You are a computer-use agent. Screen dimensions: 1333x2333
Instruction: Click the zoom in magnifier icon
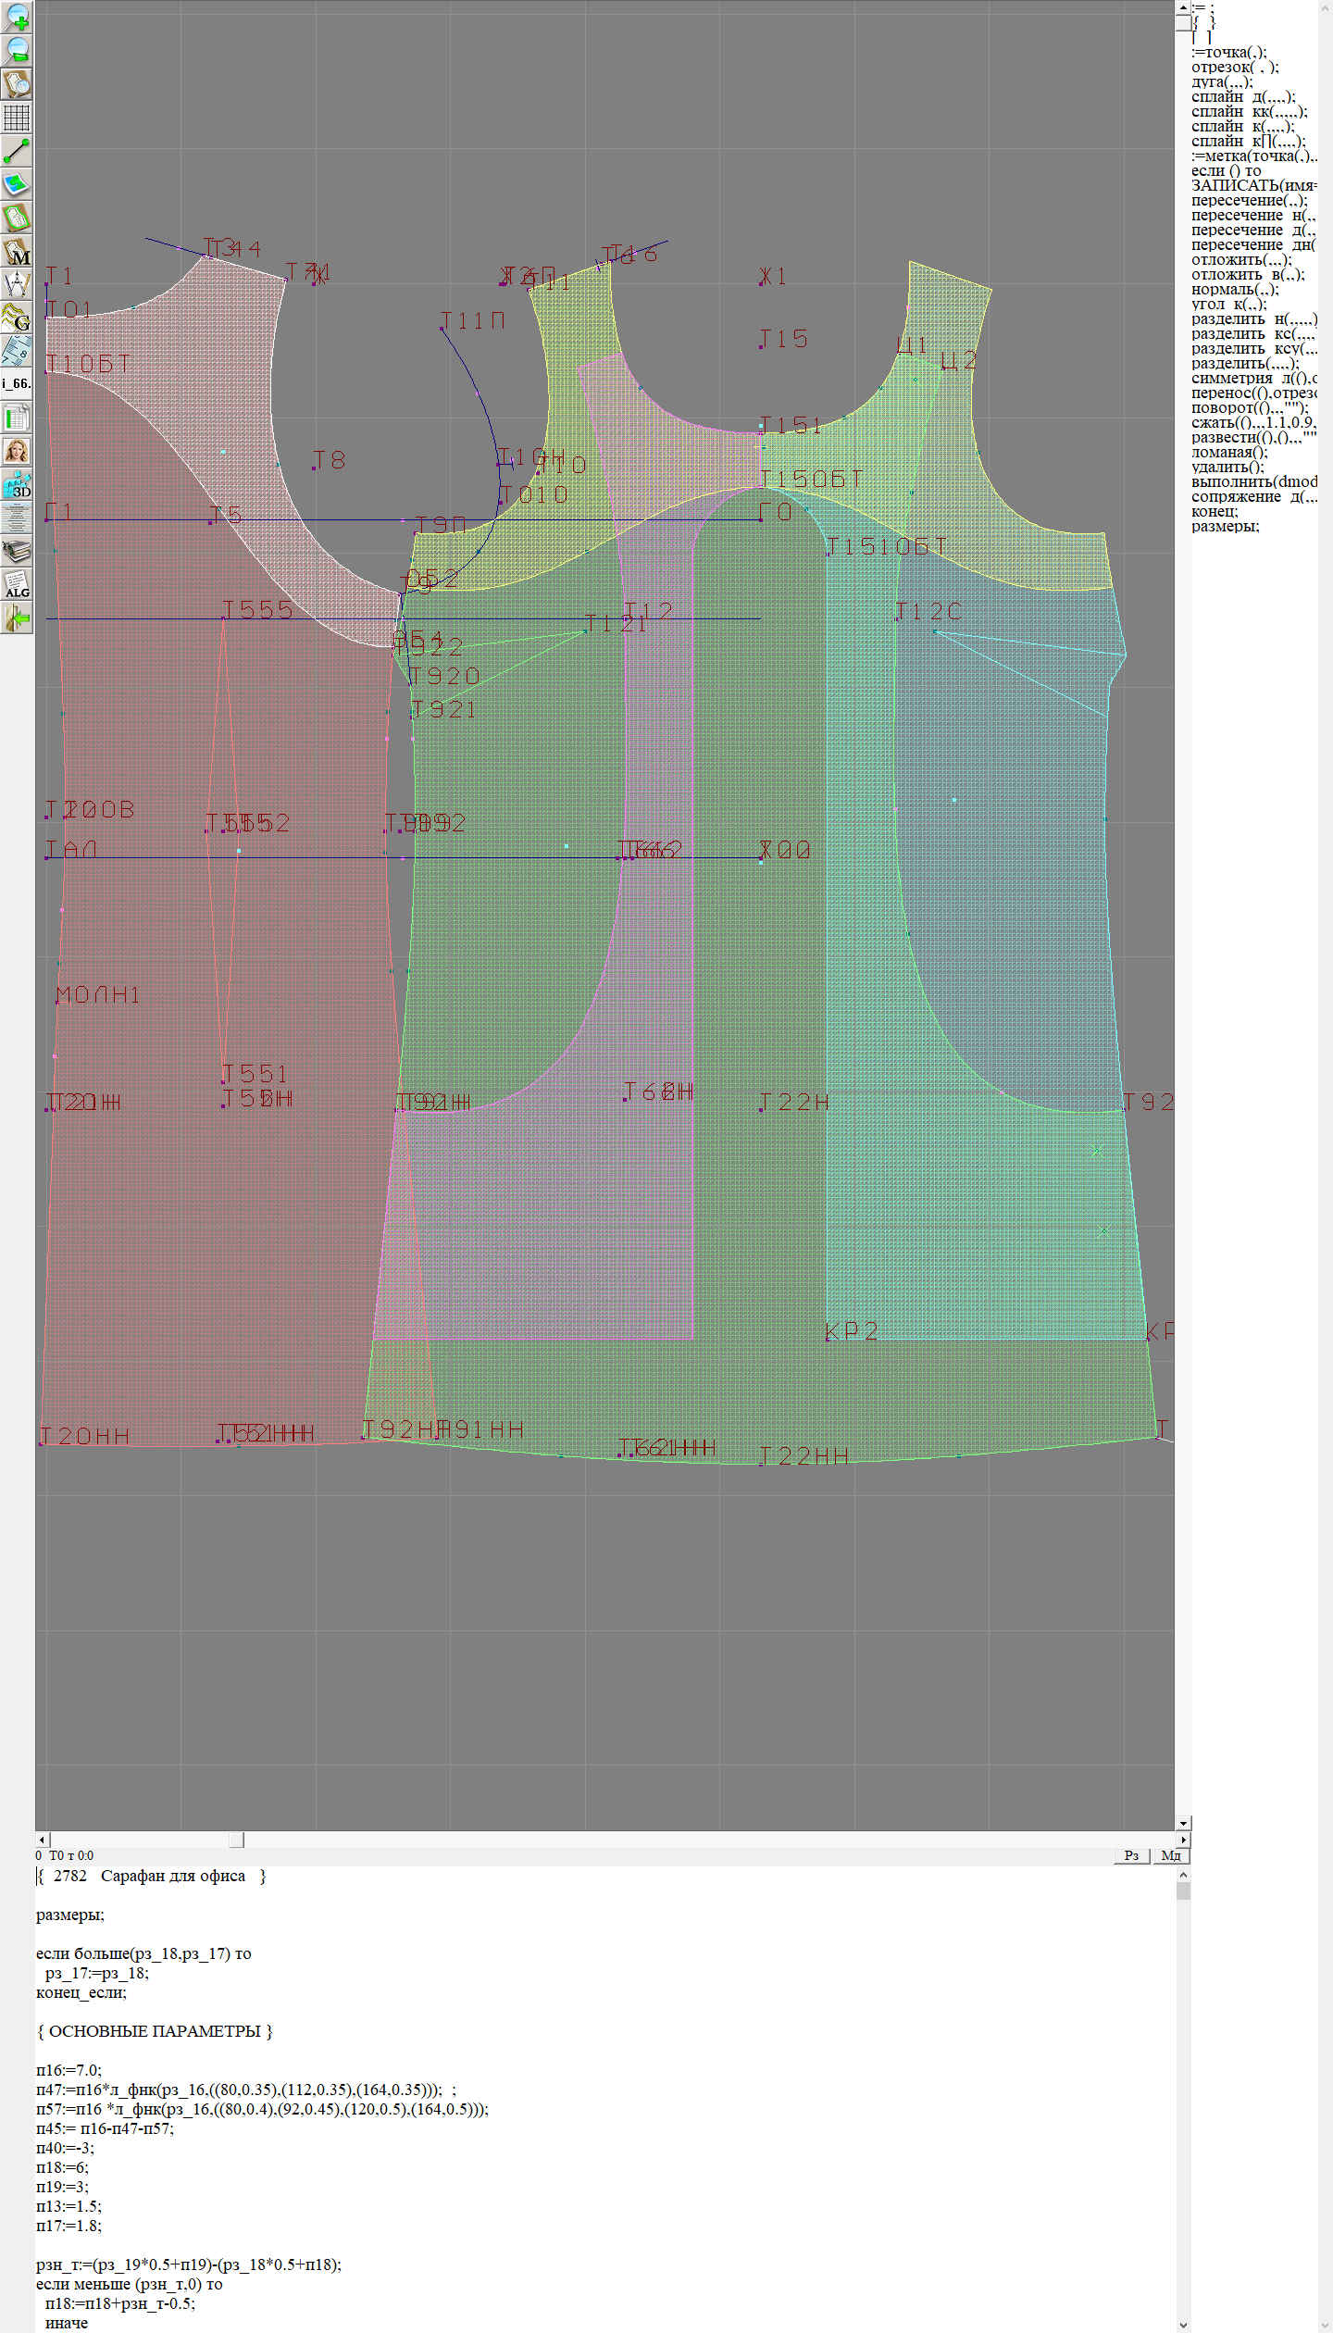pos(17,17)
